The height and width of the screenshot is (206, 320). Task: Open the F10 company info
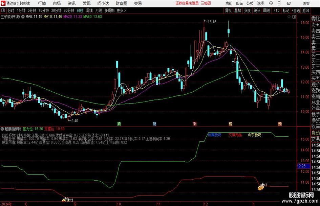[277, 10]
